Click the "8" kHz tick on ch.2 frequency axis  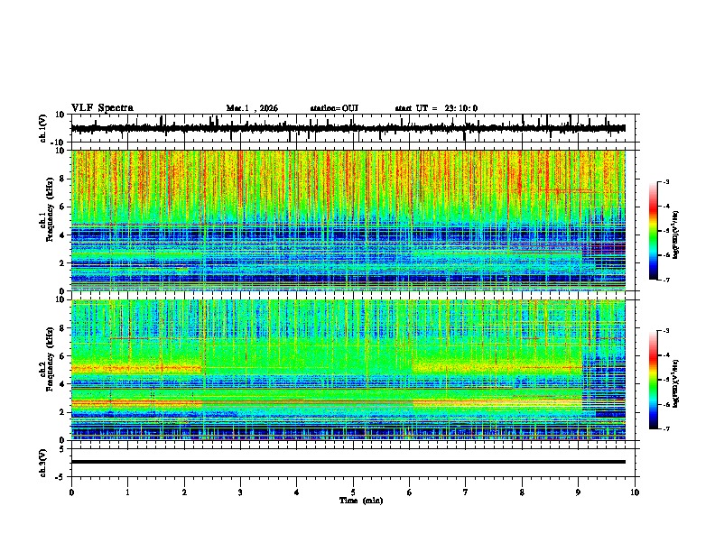click(62, 328)
